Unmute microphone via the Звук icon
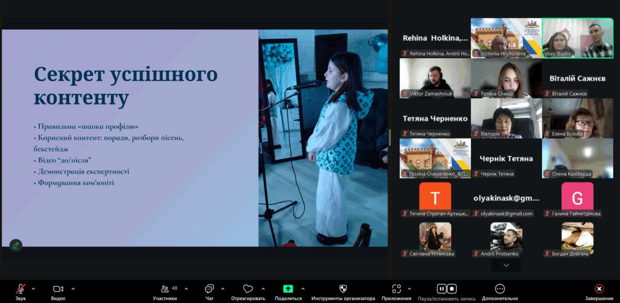This screenshot has width=620, height=303. coord(21,289)
